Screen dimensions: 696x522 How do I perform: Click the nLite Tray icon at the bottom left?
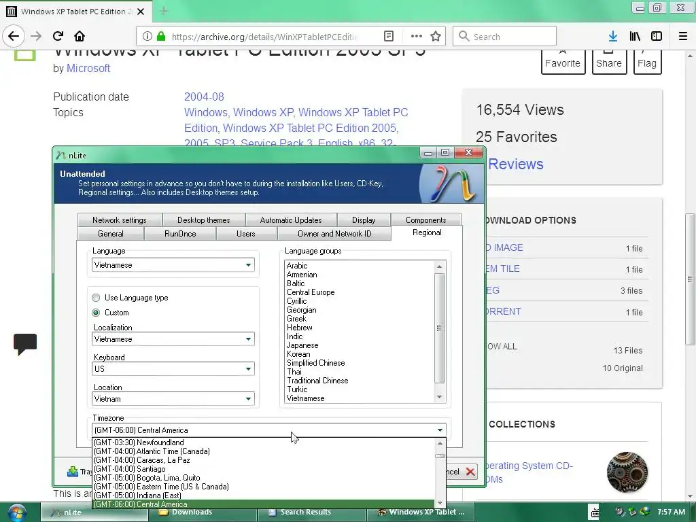click(73, 472)
